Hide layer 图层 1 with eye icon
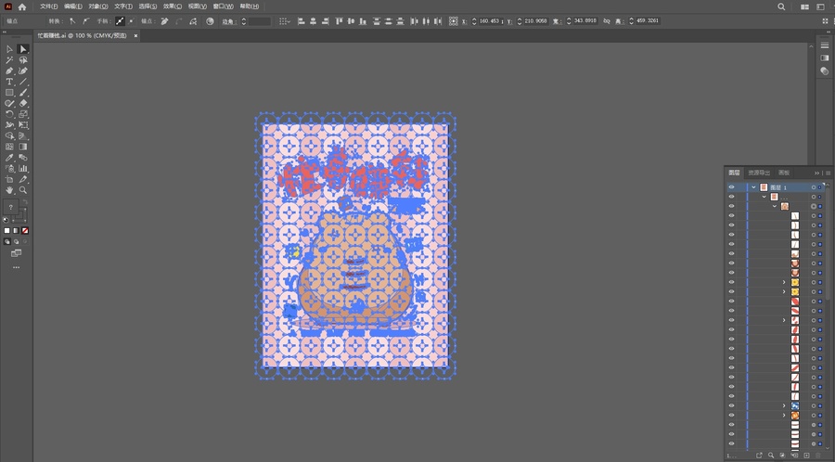The height and width of the screenshot is (462, 835). tap(731, 187)
